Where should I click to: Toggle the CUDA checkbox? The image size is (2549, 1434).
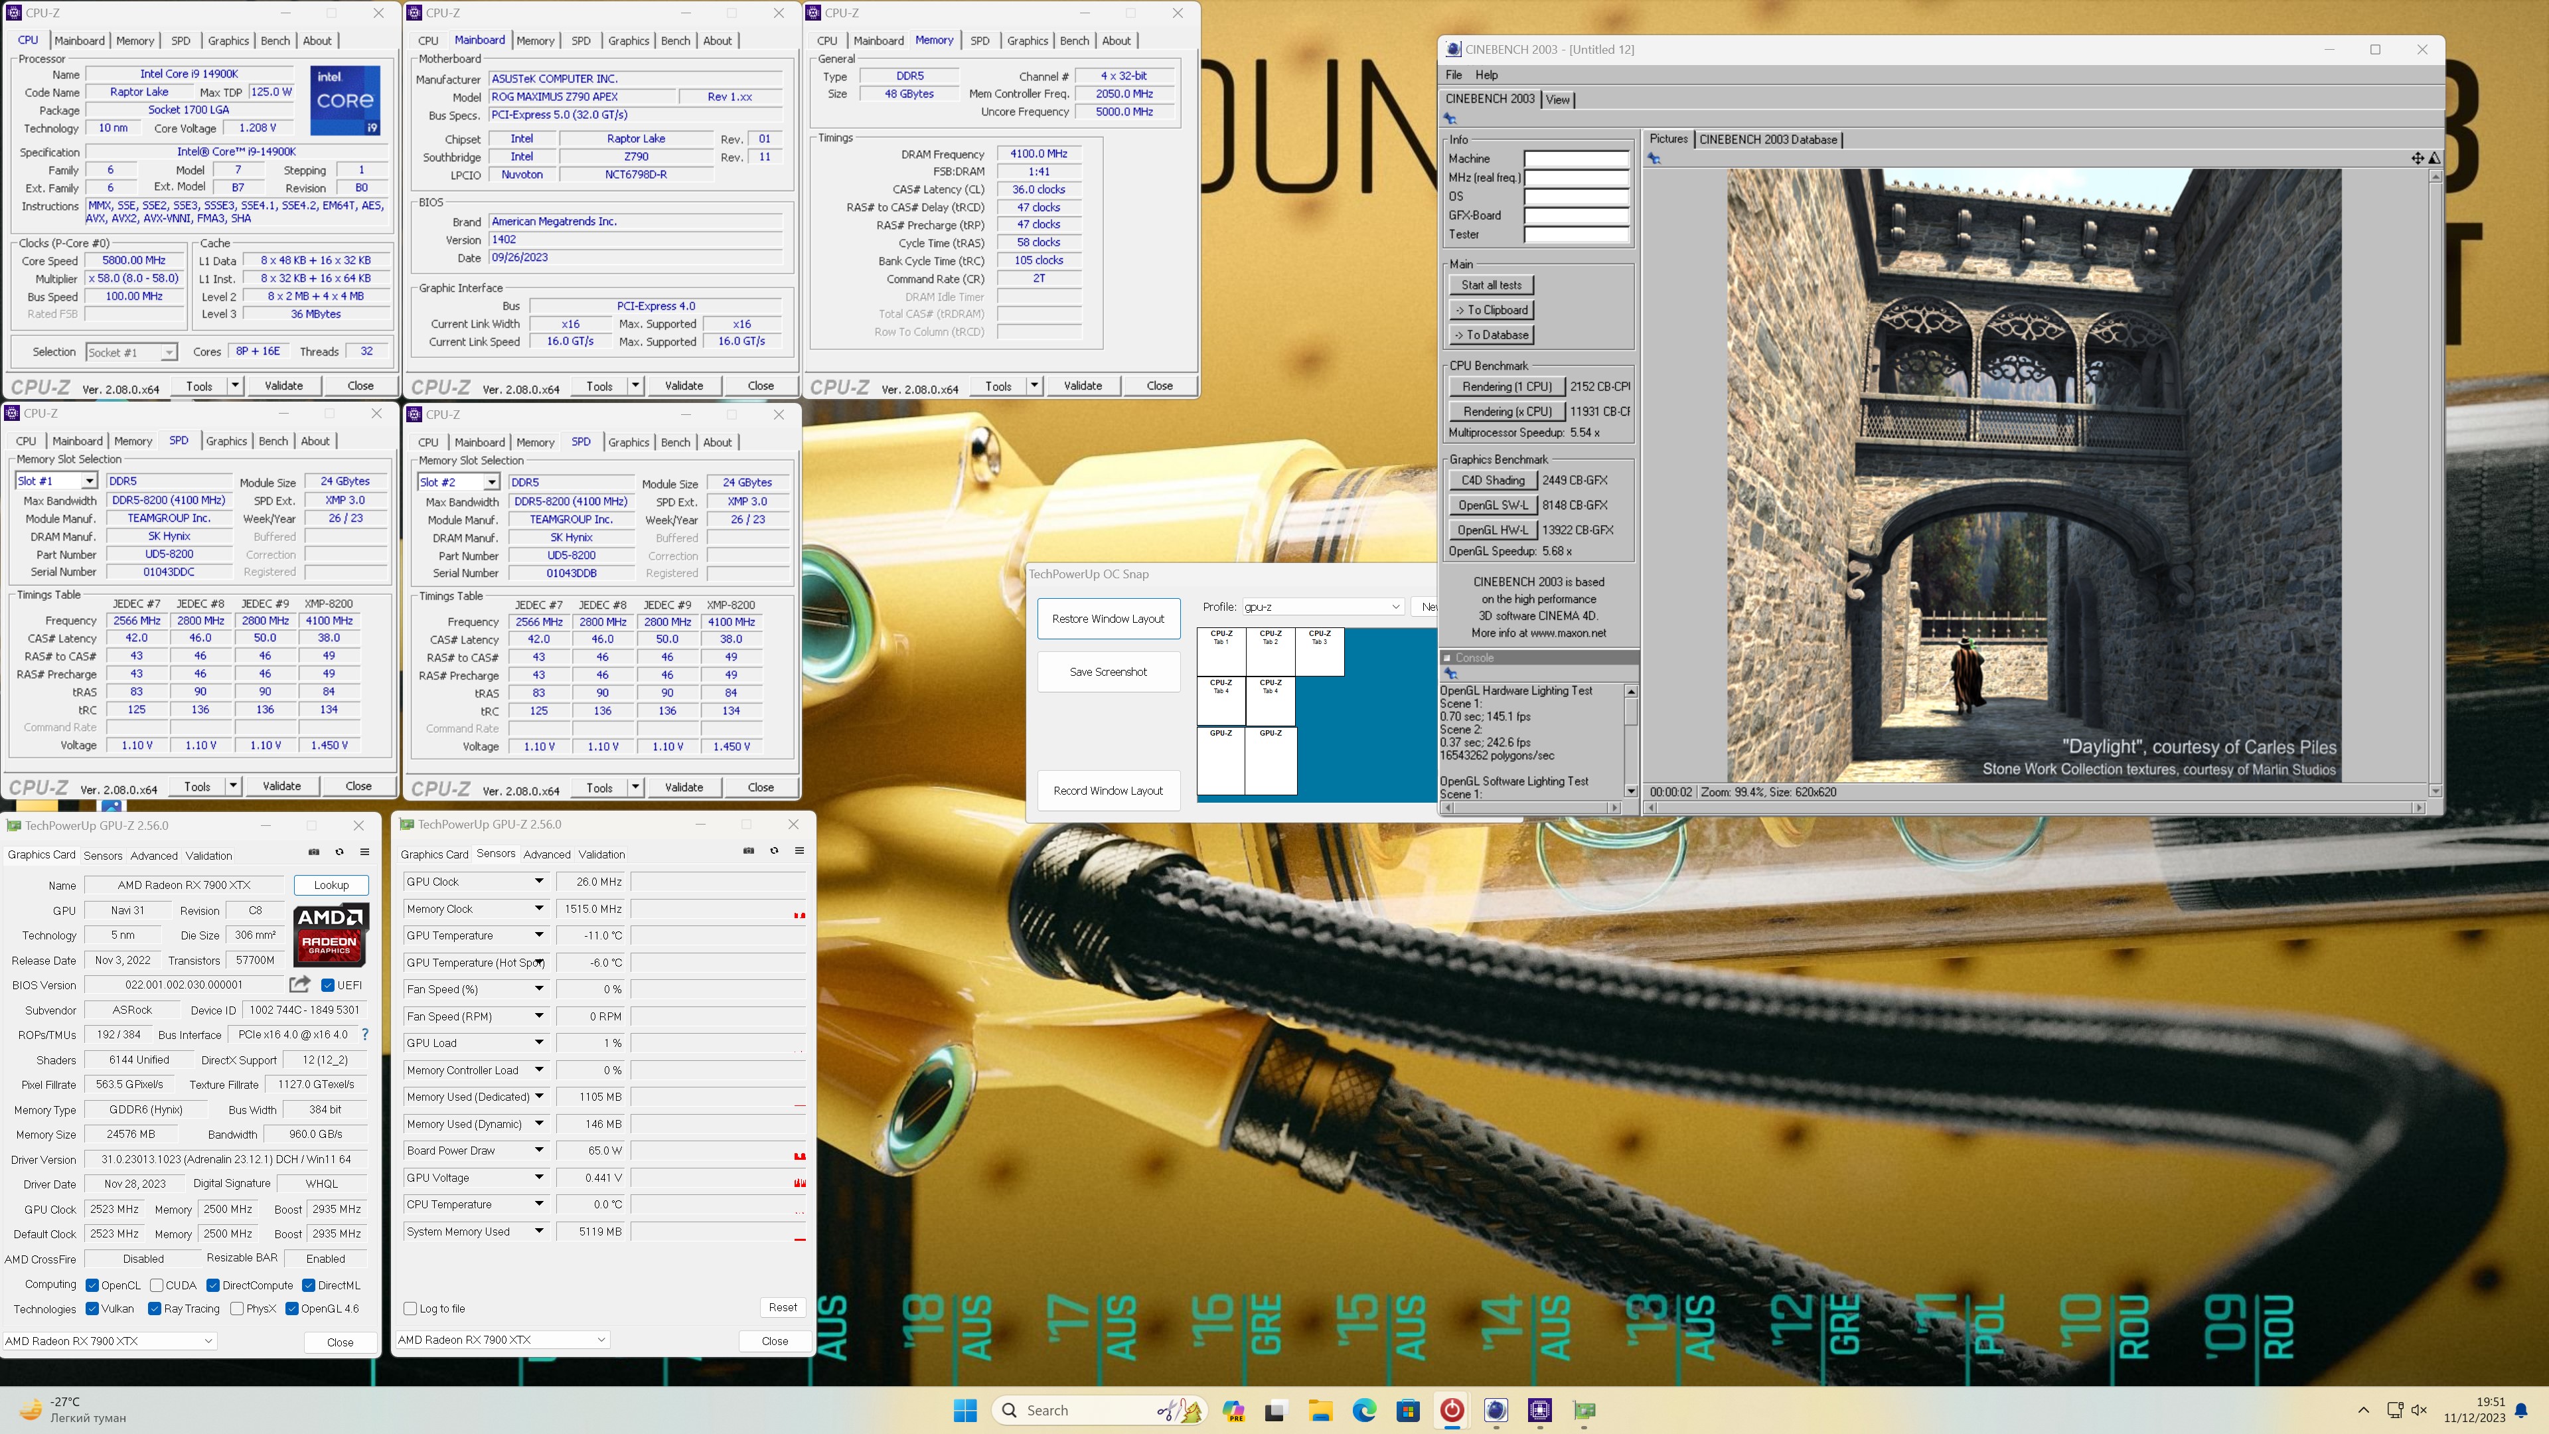tap(157, 1285)
